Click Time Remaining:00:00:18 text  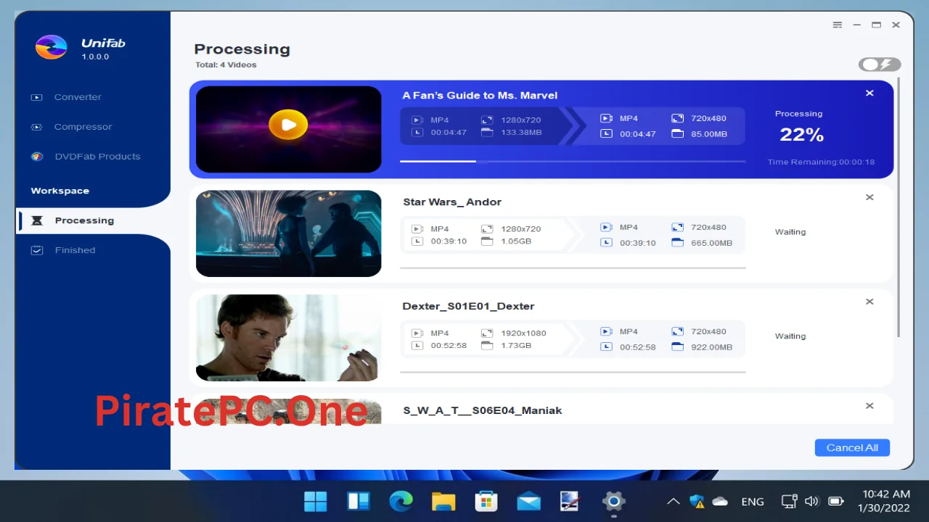(821, 162)
